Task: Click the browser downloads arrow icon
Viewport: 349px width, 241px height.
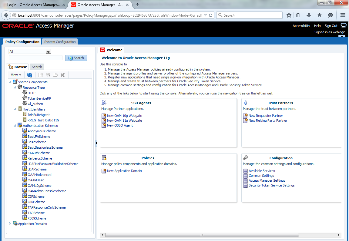Action: pyautogui.click(x=308, y=15)
